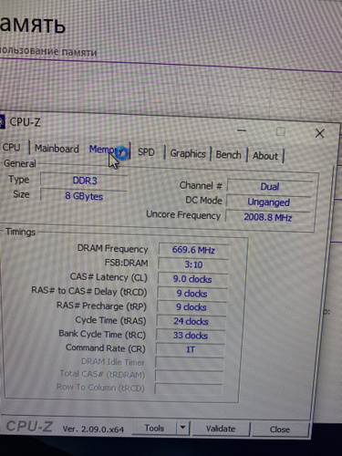Show the About tab
Screen dimensions: 342x456
pyautogui.click(x=265, y=156)
